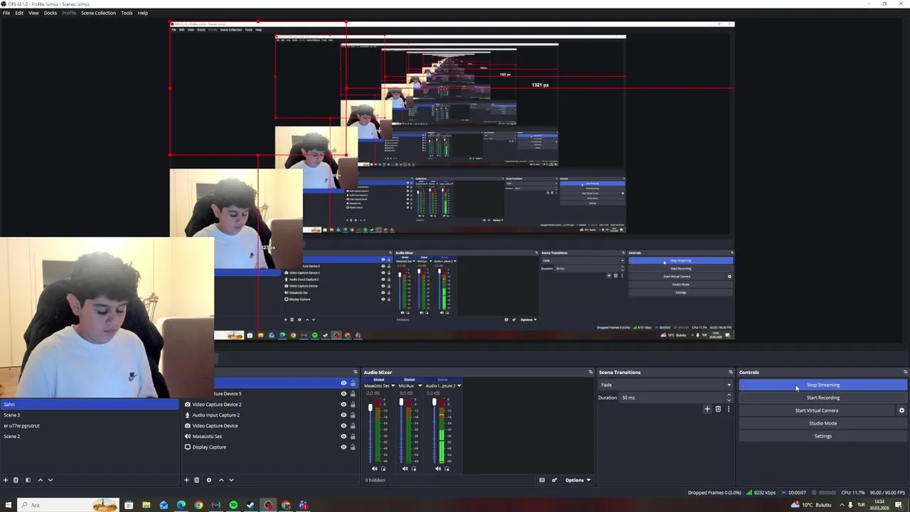Viewport: 910px width, 512px height.
Task: Mute the Mic/Aux mixer channel
Action: pos(405,469)
